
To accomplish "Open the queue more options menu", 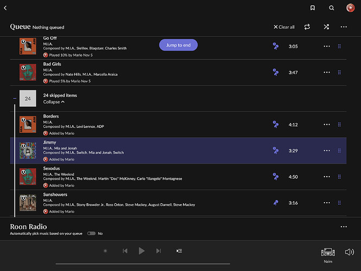I will click(x=344, y=27).
